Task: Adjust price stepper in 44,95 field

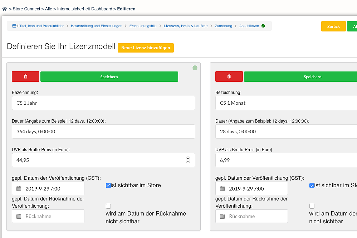Action: [x=188, y=160]
